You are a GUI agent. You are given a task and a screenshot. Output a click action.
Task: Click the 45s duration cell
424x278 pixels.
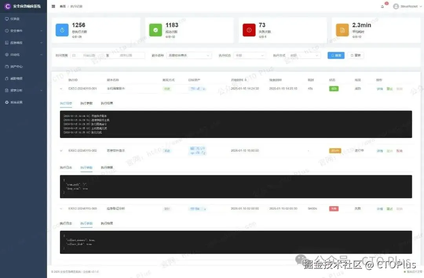310,89
